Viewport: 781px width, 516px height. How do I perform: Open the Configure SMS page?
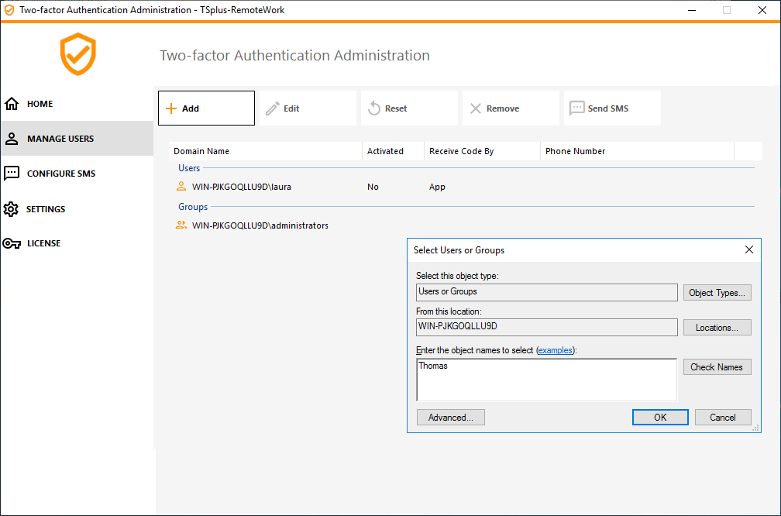tap(60, 174)
